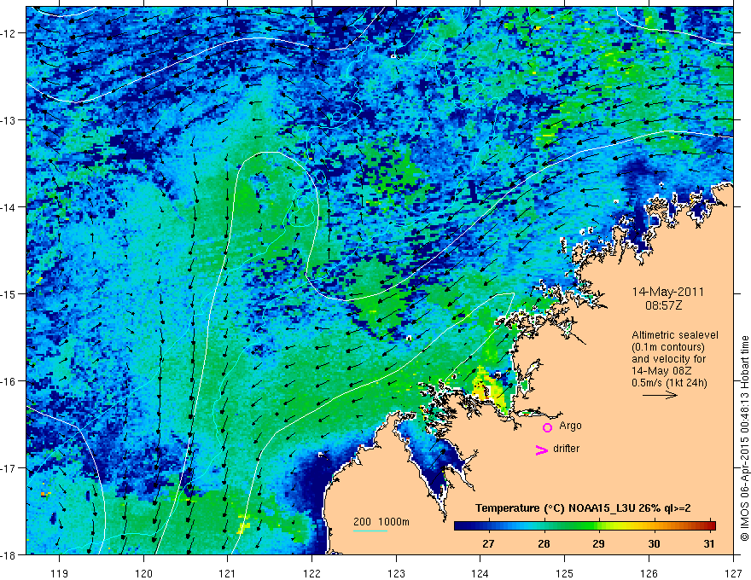The height and width of the screenshot is (580, 751).
Task: Click the Altimetric sealevel caption text
Action: pos(675,335)
